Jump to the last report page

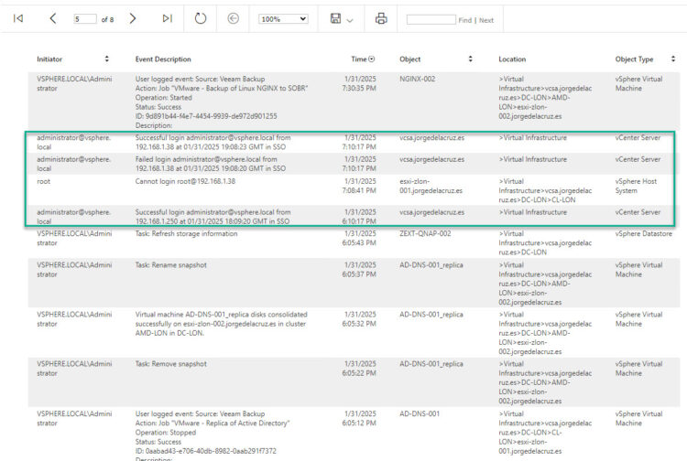pos(167,18)
